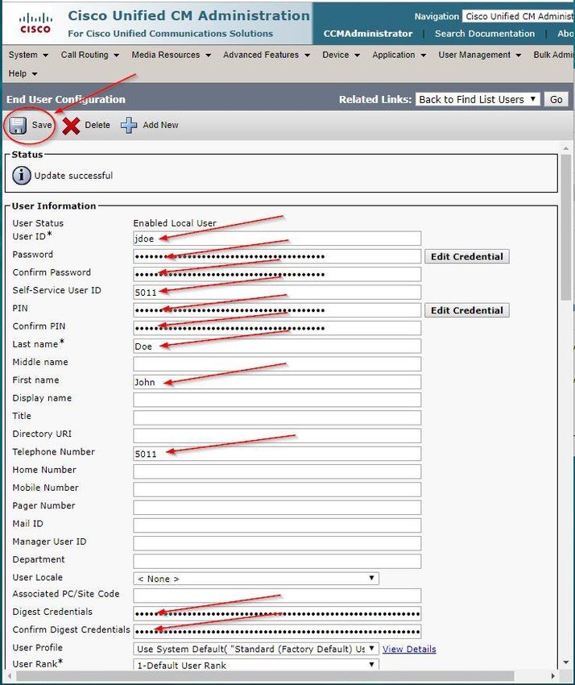This screenshot has height=685, width=575.
Task: Click the Title field
Action: pos(277,417)
